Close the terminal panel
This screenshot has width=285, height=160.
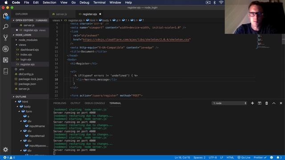281,103
